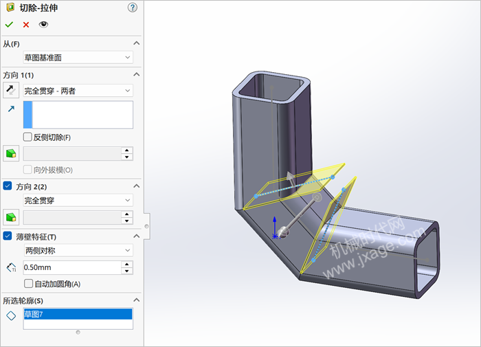Screen dimensions: 481x347
Task: Enable 自动加圆角(A) checkbox
Action: pyautogui.click(x=29, y=284)
